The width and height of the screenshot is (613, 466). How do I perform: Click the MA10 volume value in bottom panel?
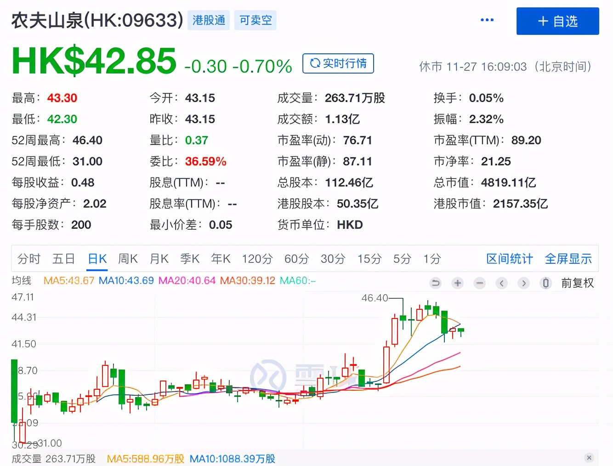coord(232,458)
